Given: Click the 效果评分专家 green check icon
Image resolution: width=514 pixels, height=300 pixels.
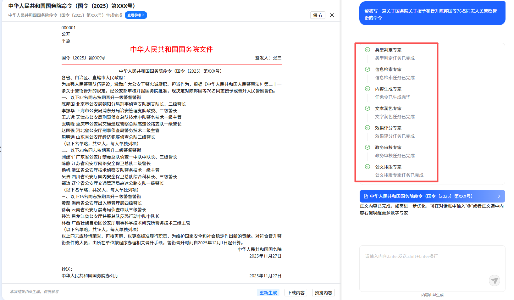Looking at the screenshot, I should (x=367, y=128).
